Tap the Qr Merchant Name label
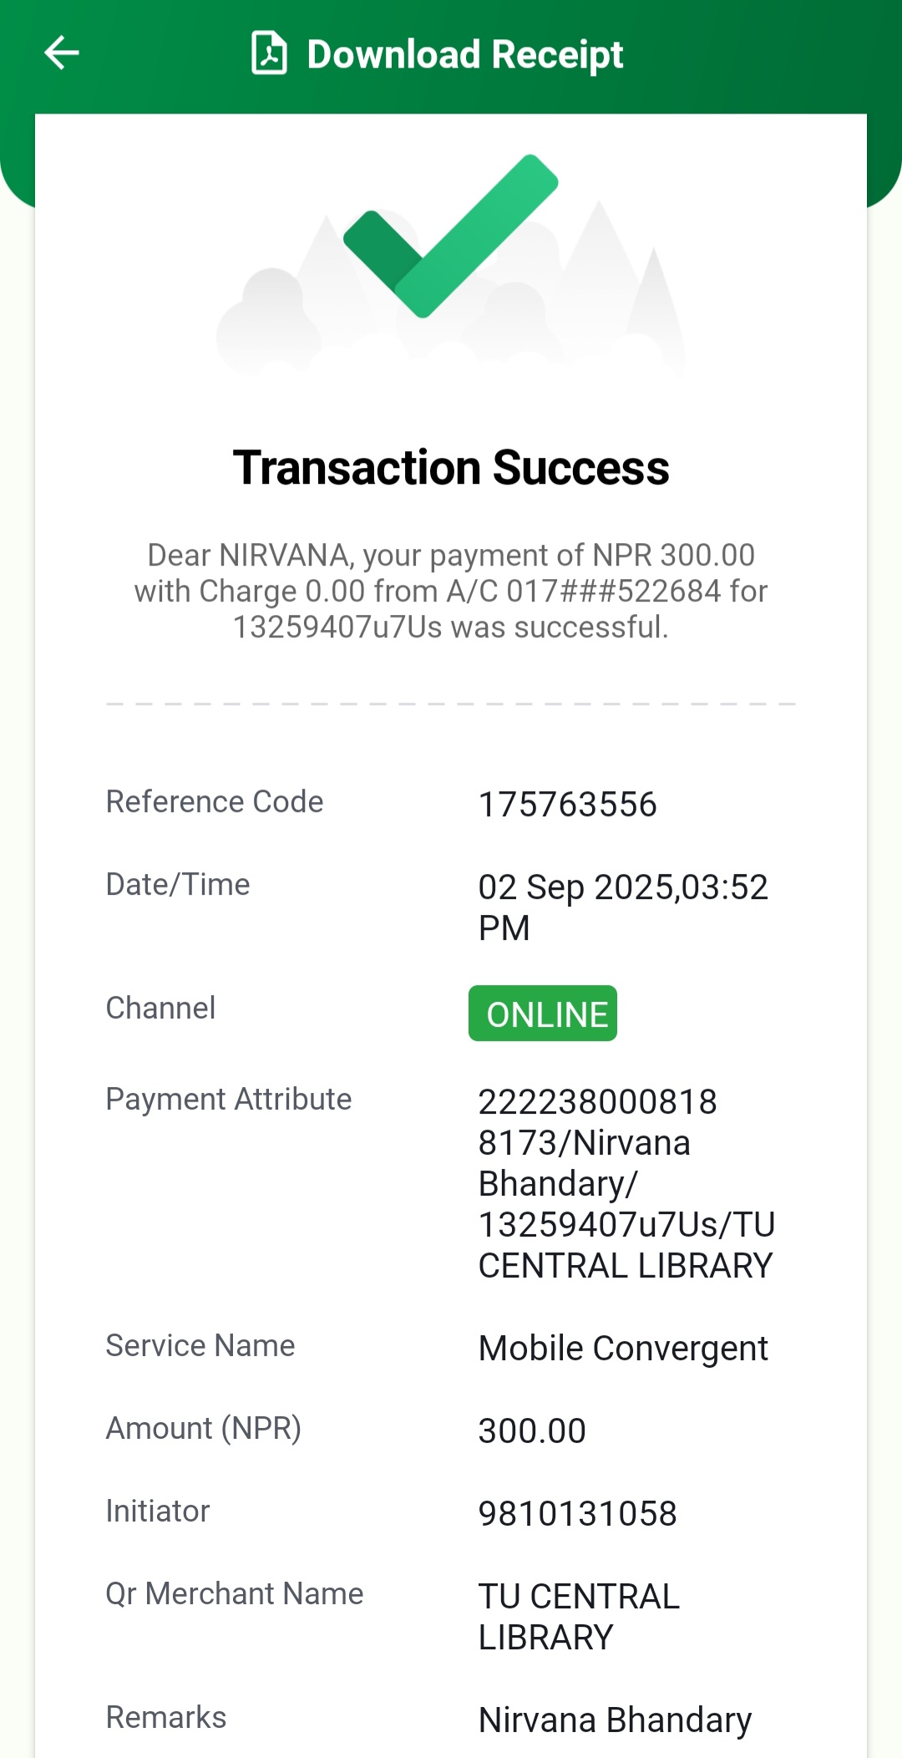The image size is (902, 1758). tap(235, 1594)
